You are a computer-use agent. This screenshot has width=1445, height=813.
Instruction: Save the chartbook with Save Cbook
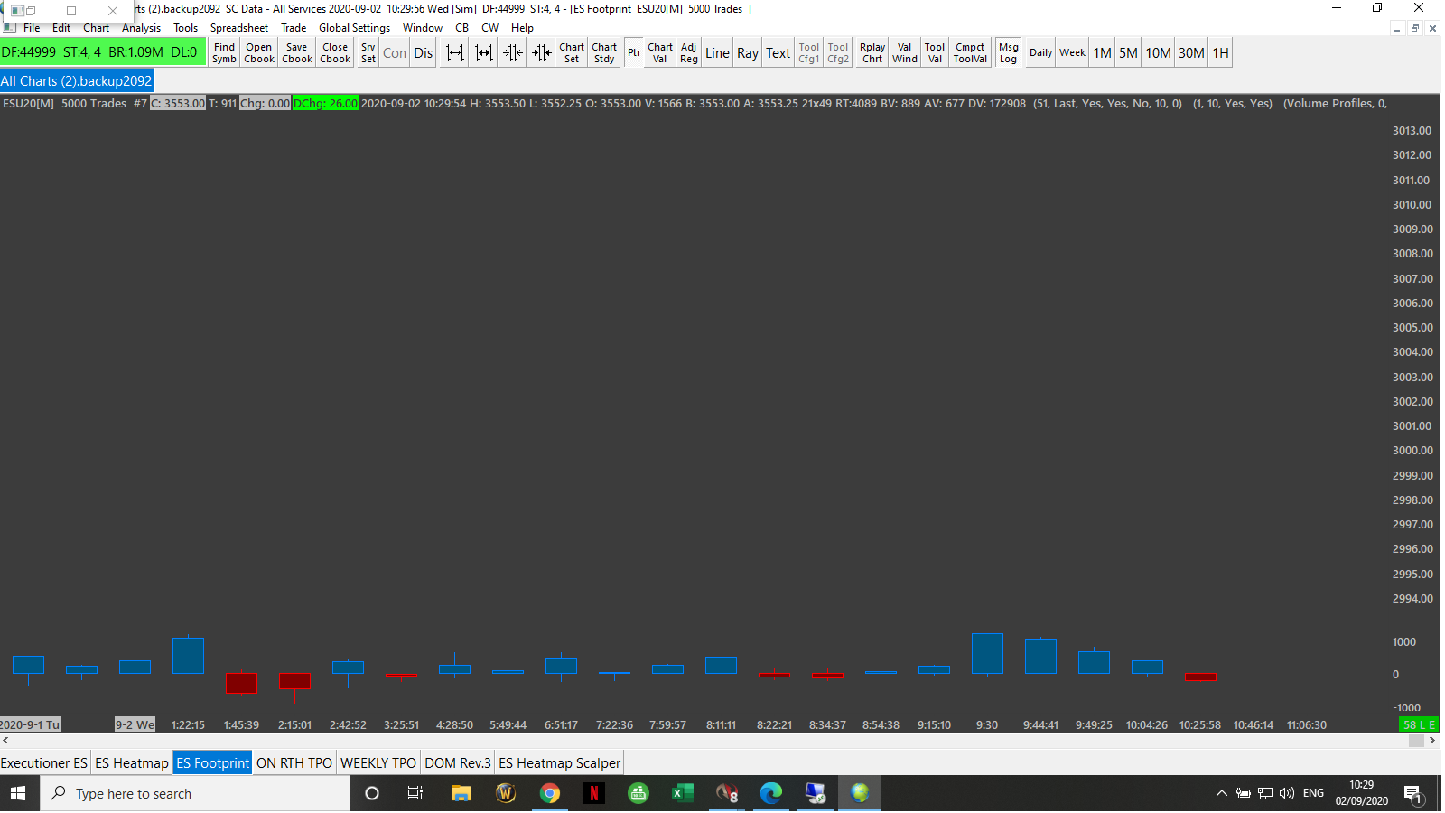297,53
